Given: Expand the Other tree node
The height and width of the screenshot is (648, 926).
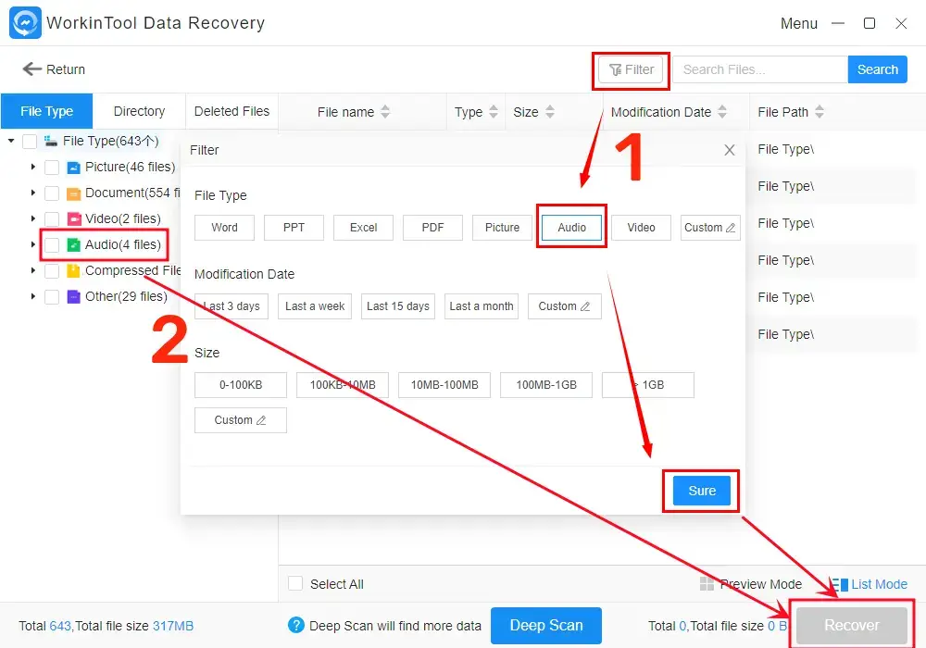Looking at the screenshot, I should point(33,296).
